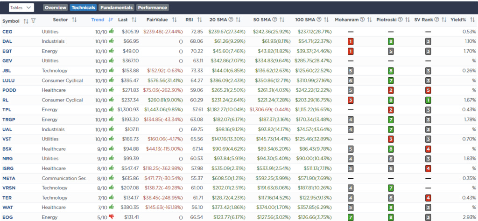Click the thumbs-up icon for META
Image resolution: width=478 pixels, height=221 pixels.
(x=111, y=178)
